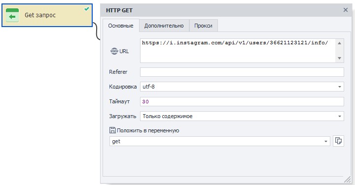Image resolution: width=355 pixels, height=185 pixels.
Task: Click the instagram URL text box
Action: pos(238,51)
